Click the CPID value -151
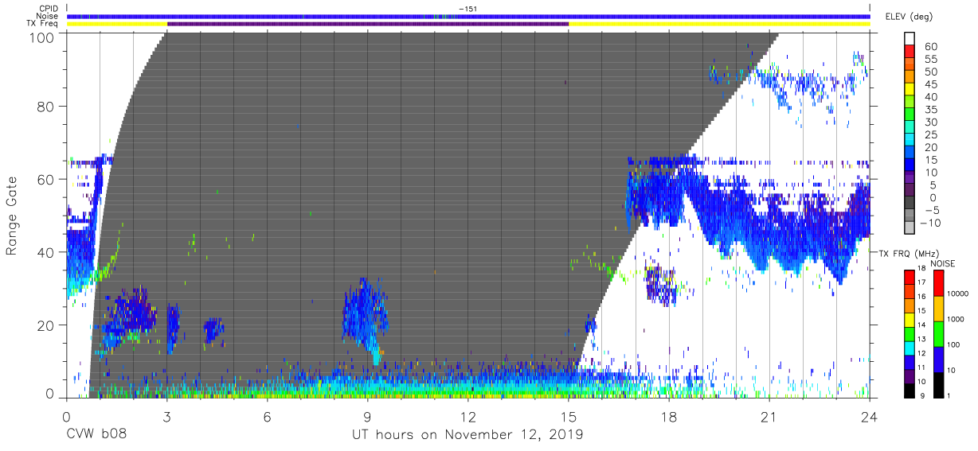This screenshot has height=451, width=978. (469, 9)
